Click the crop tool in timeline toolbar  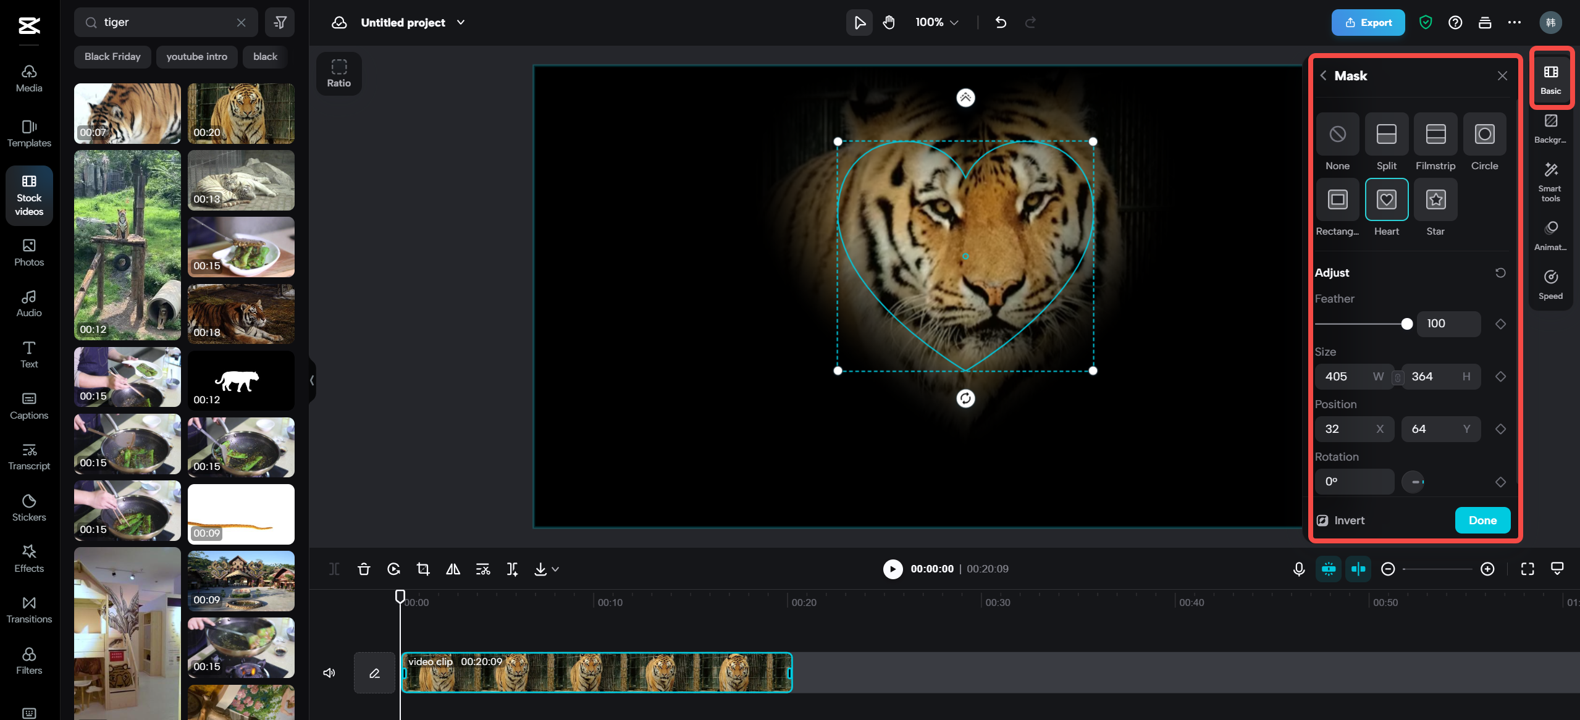423,569
